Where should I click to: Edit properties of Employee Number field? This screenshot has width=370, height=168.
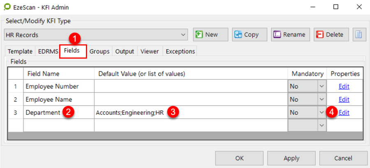tap(344, 87)
